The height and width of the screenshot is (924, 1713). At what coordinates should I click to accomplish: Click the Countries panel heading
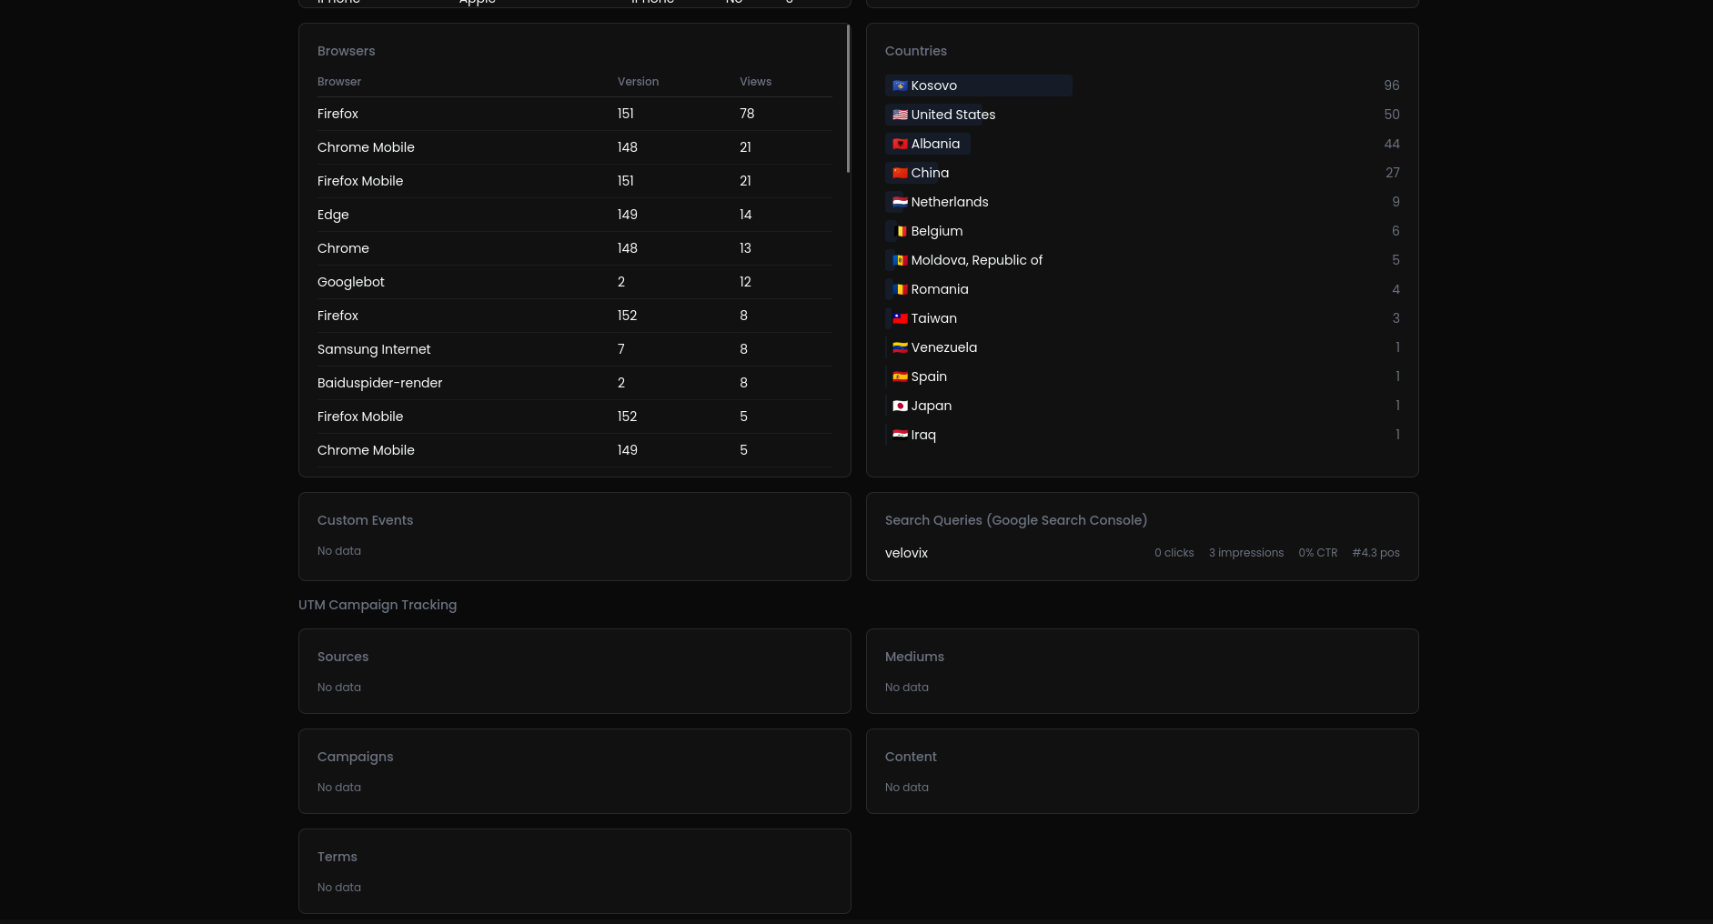pos(915,51)
